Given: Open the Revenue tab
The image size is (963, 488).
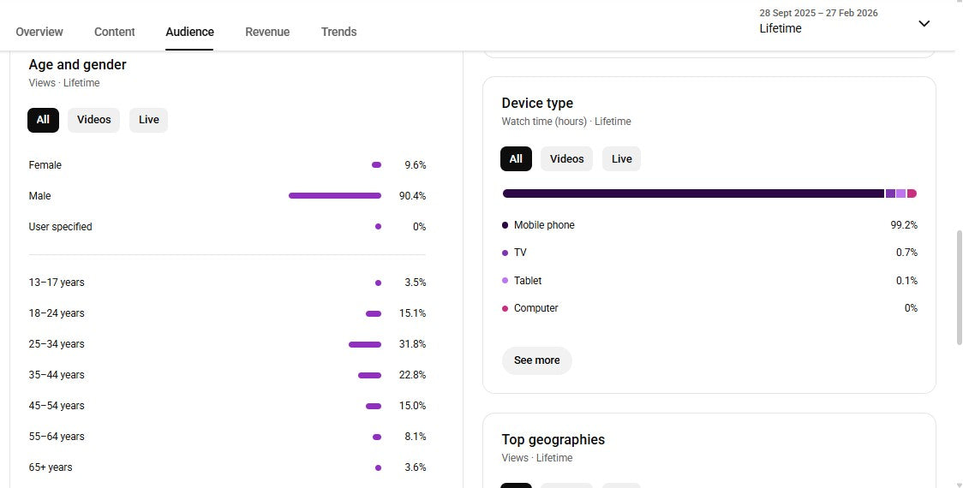Looking at the screenshot, I should tap(267, 32).
